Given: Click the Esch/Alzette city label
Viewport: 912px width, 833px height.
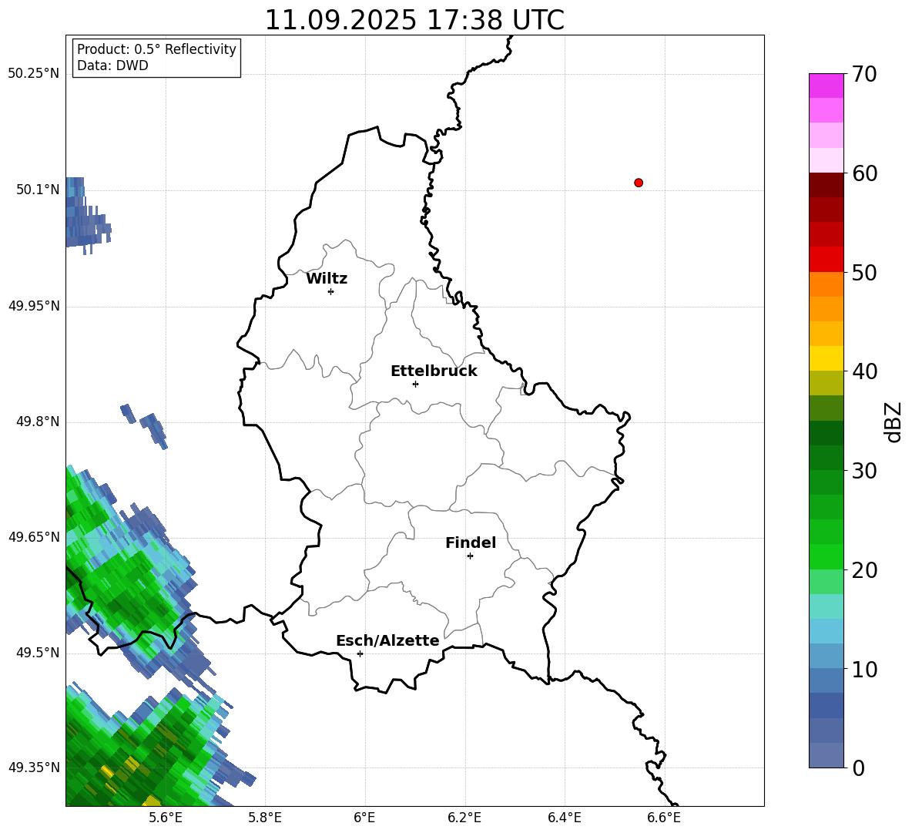Looking at the screenshot, I should (387, 640).
